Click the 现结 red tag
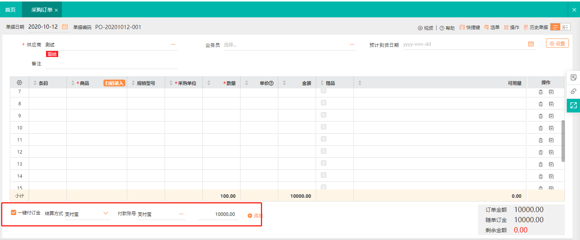Screen dimensions: 580x240 click(x=52, y=54)
